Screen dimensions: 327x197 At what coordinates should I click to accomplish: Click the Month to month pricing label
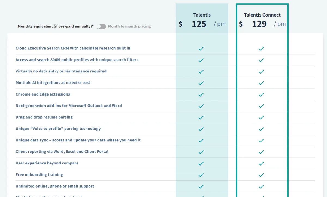tap(129, 26)
